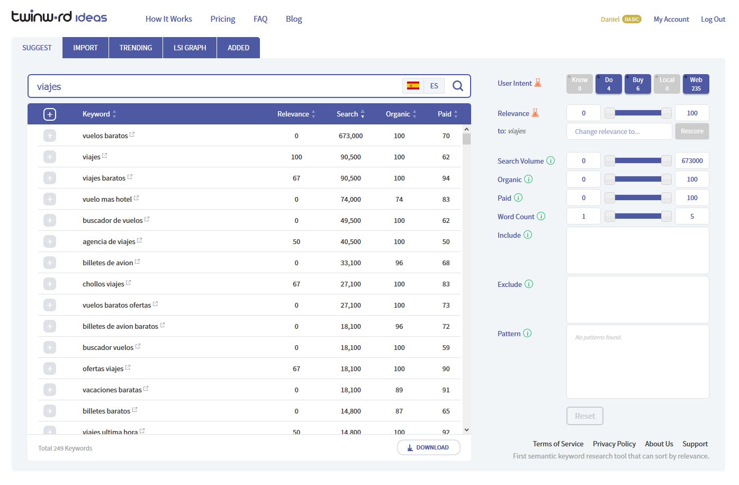Open Terms of Service link

558,444
